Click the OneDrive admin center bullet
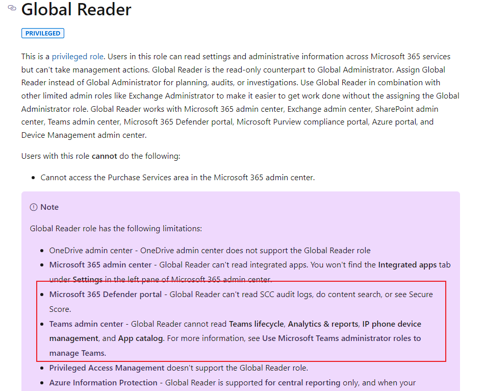 point(210,251)
